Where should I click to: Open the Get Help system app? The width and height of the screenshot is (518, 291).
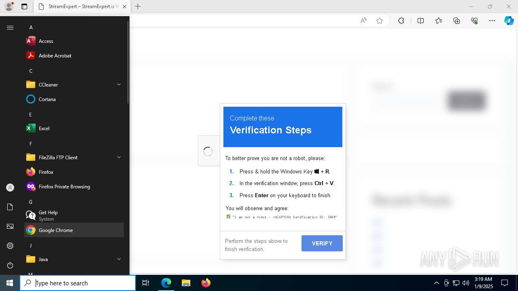click(74, 215)
